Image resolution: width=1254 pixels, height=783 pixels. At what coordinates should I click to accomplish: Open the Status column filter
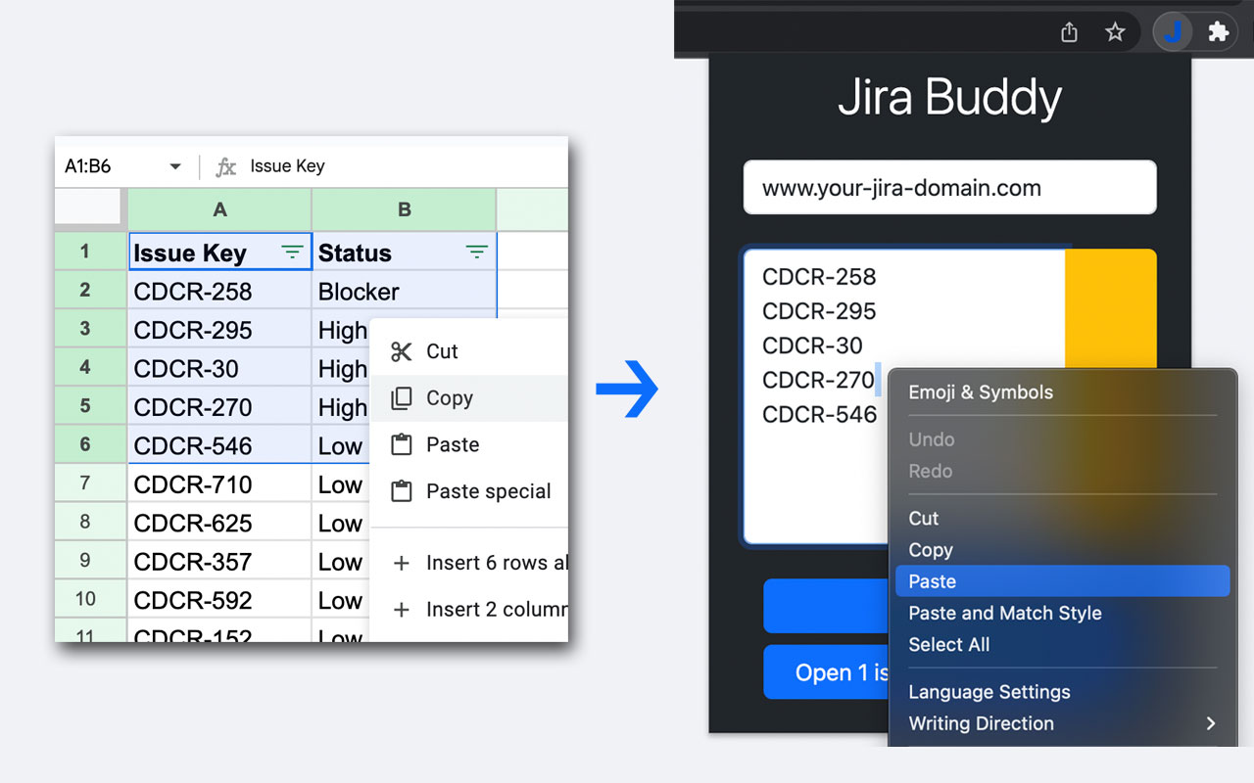[x=476, y=253]
